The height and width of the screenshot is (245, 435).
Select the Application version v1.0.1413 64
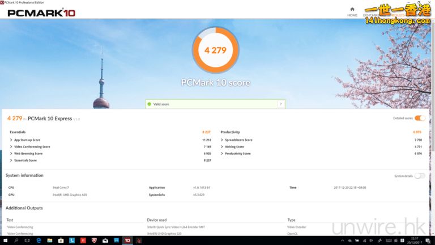[202, 188]
